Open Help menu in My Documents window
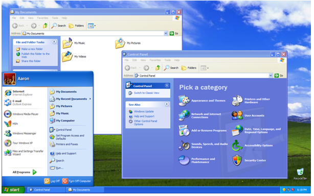The height and width of the screenshot is (196, 314). click(64, 18)
